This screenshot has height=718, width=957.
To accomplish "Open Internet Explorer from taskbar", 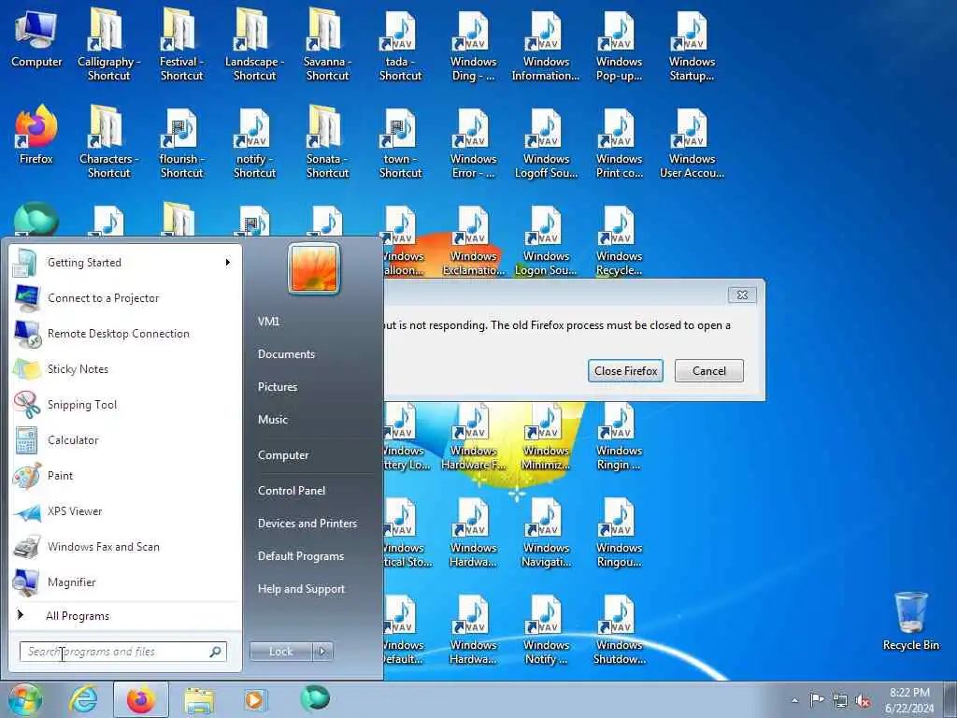I will 83,699.
